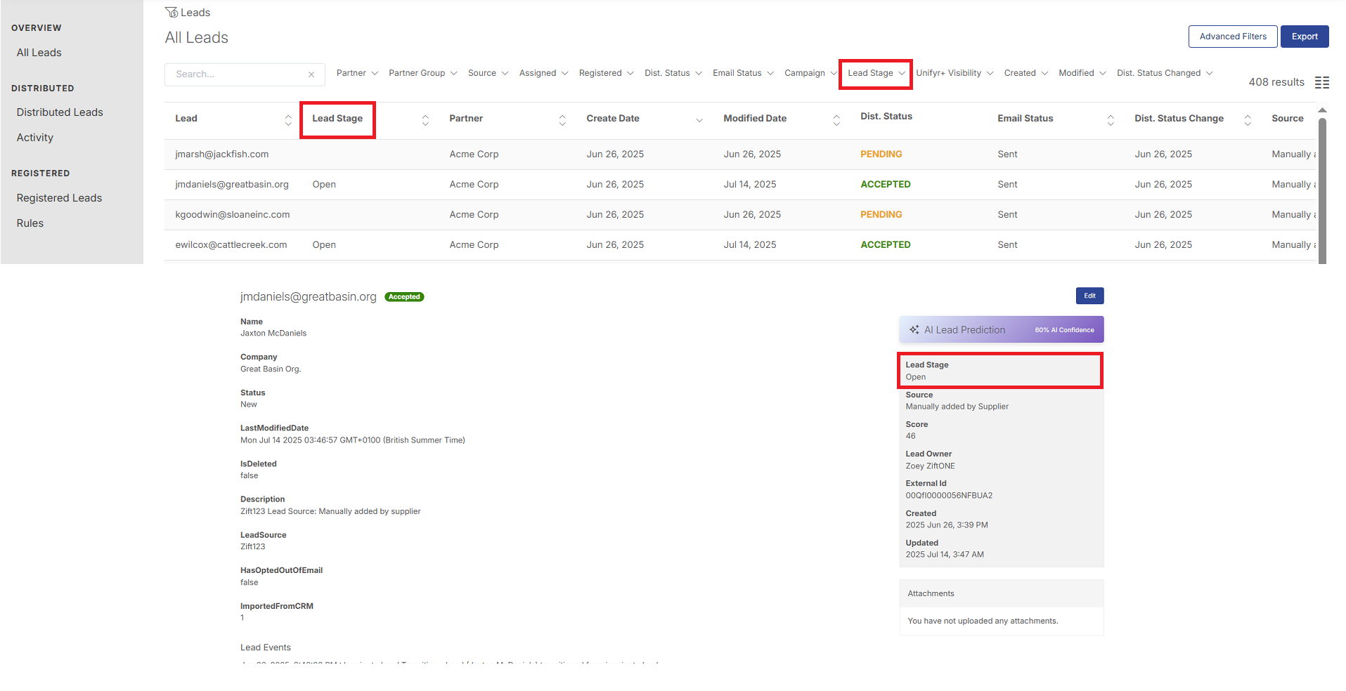Viewport: 1346px width, 691px height.
Task: Go to All Leads in sidebar
Action: click(39, 53)
